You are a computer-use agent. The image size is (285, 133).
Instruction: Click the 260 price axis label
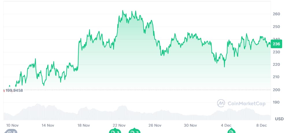coord(276,14)
